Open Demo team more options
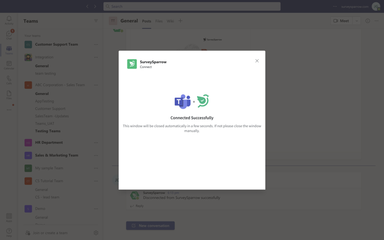This screenshot has width=384, height=240. 96,209
